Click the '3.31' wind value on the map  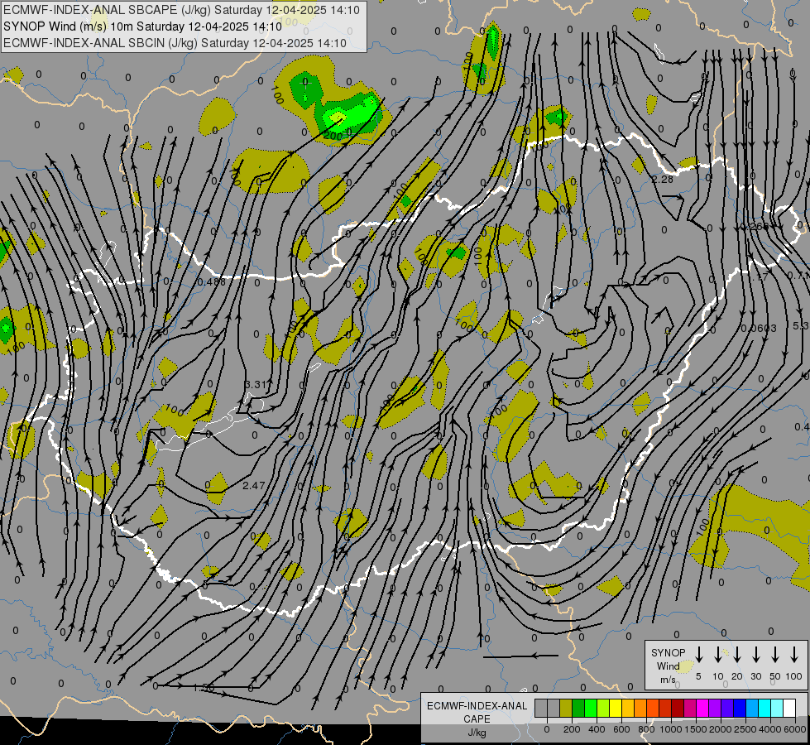click(x=256, y=384)
